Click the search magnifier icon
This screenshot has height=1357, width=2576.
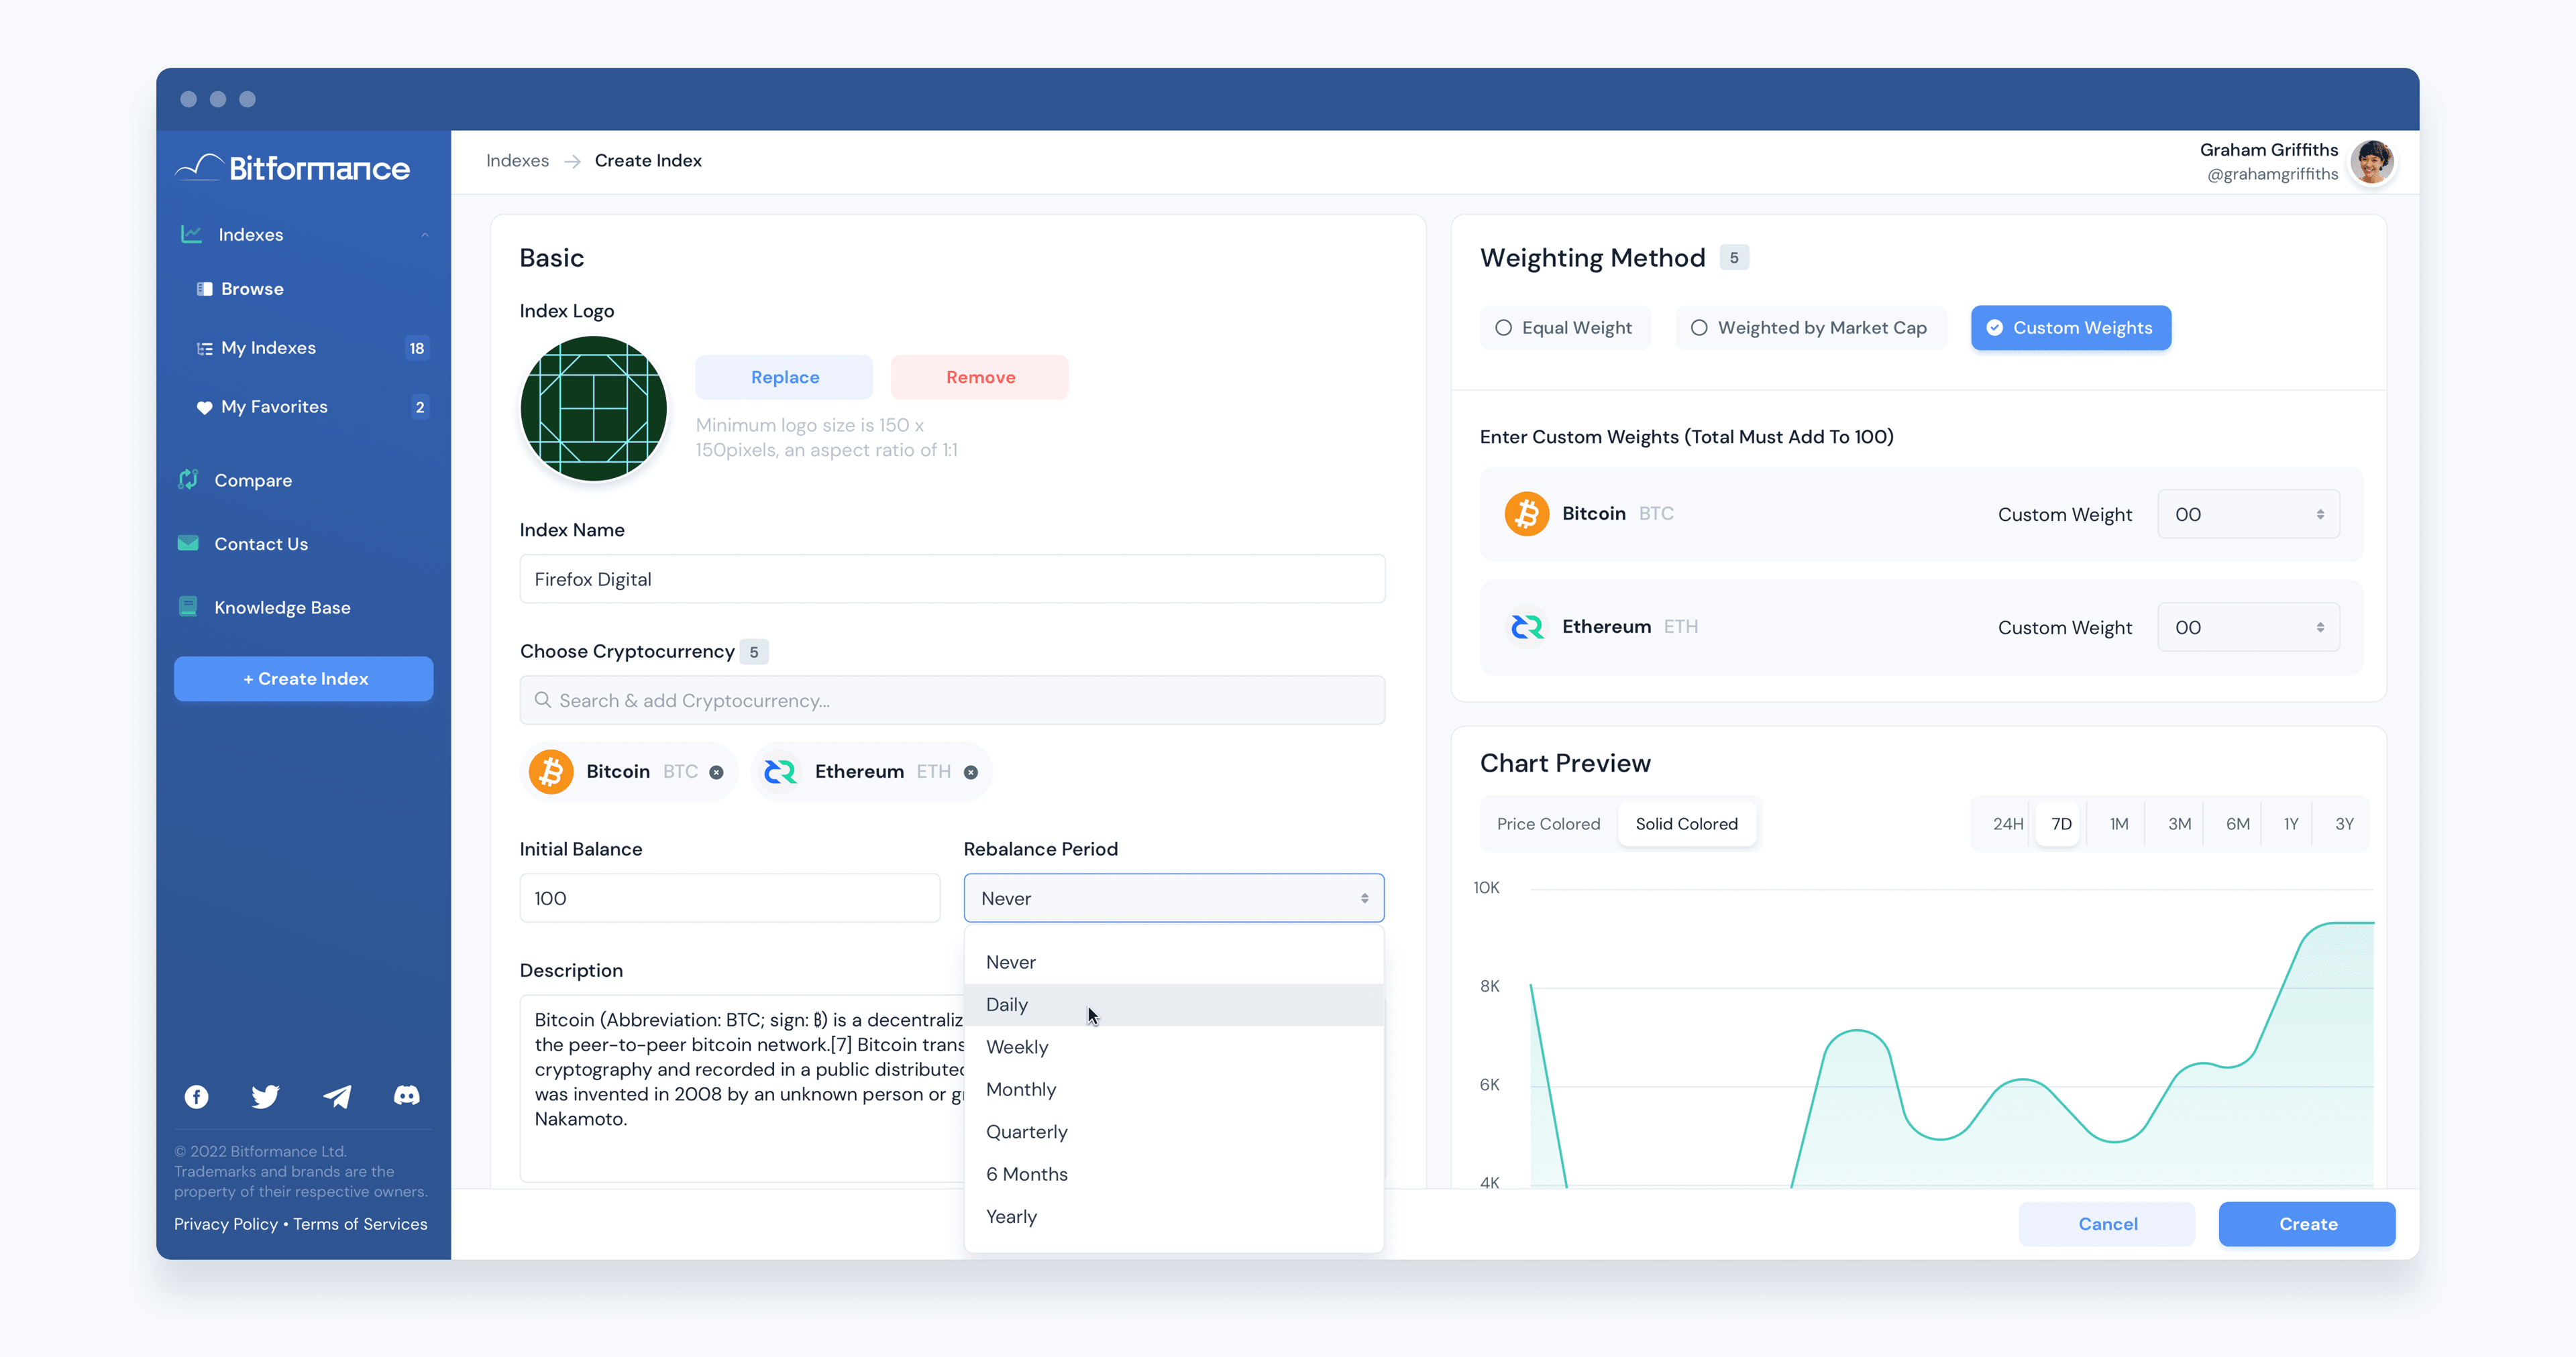pyautogui.click(x=542, y=699)
